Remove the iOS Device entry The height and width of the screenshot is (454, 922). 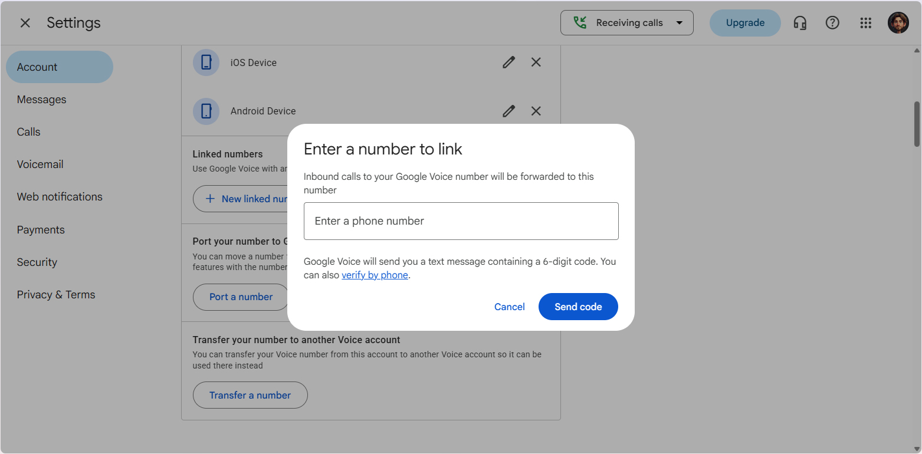point(536,62)
